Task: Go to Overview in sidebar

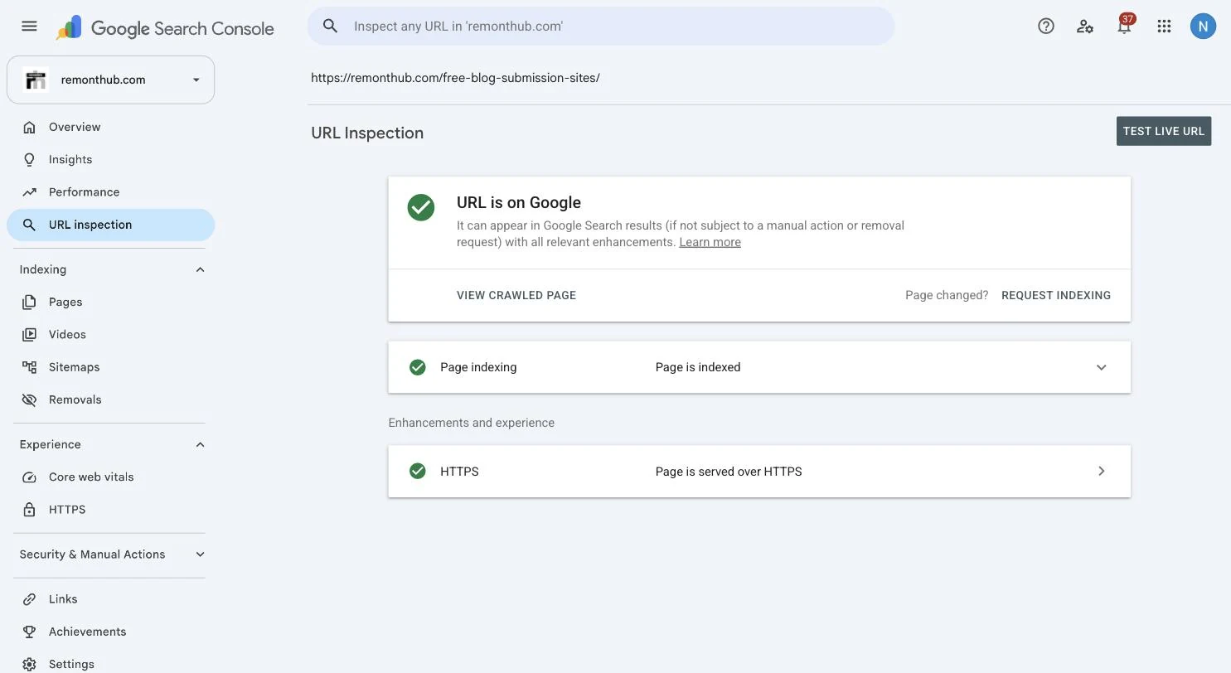Action: click(x=111, y=127)
